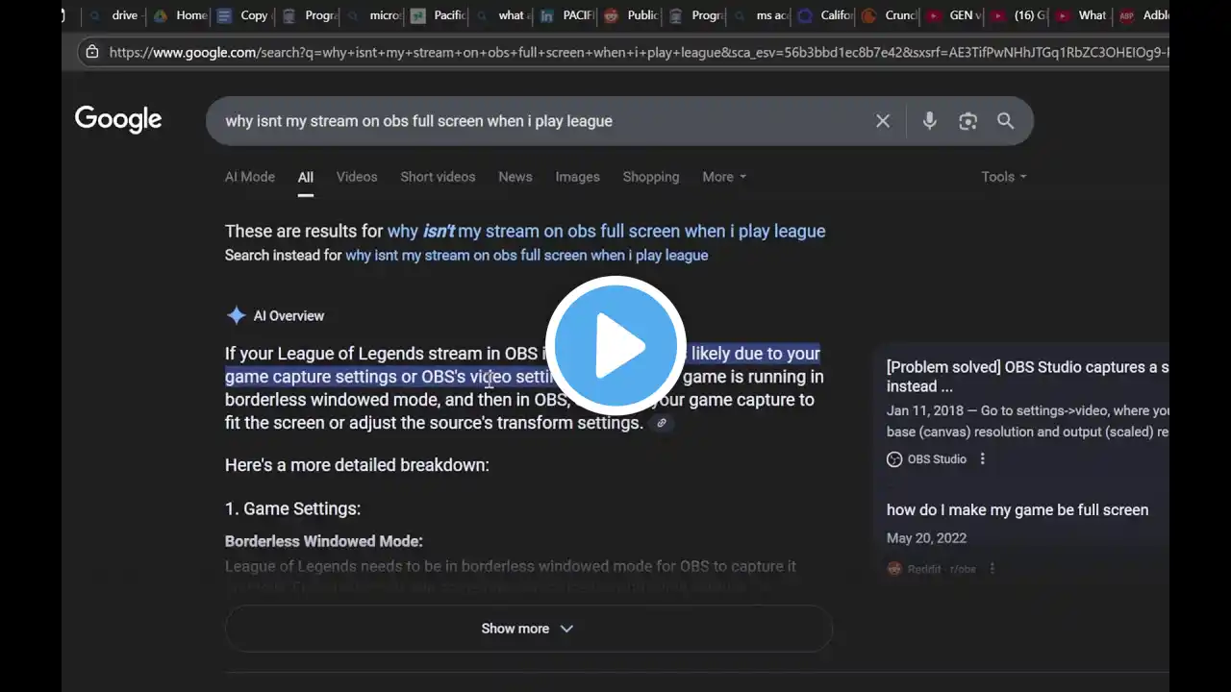Switch to the Home browser tab

(x=181, y=15)
